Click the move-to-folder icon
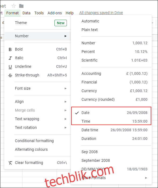The image size is (158, 188). pos(21,6)
